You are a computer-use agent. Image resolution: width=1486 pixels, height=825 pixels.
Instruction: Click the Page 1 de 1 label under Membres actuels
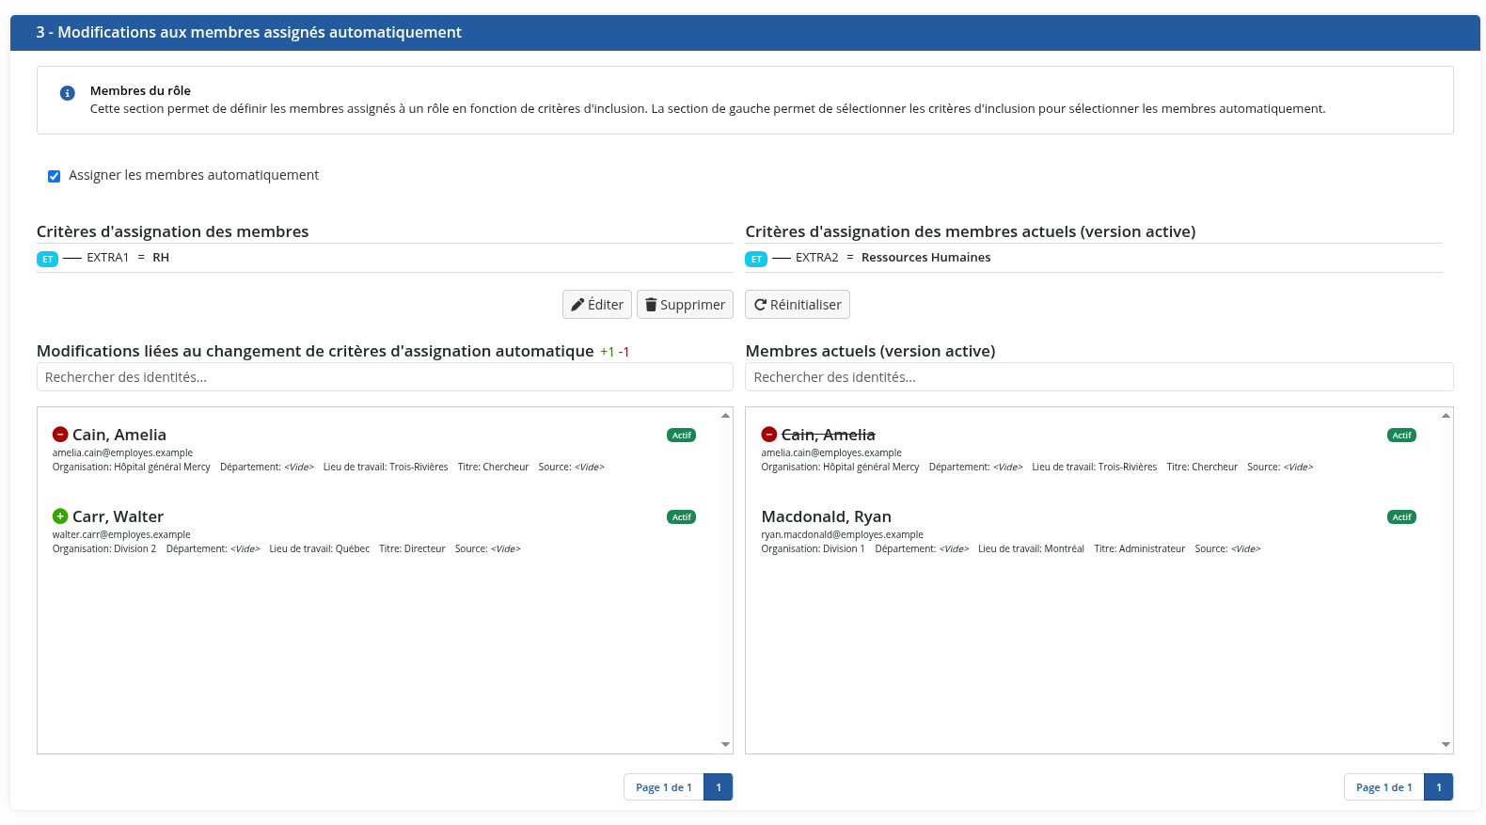click(x=1384, y=787)
